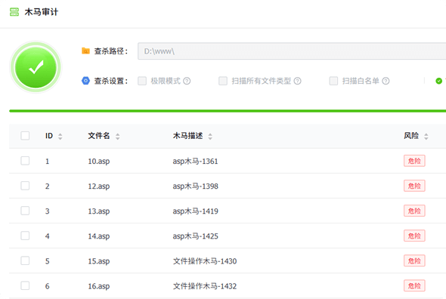Select the row checkbox for 16.asp
Viewport: 446px width, 299px height.
coord(25,285)
